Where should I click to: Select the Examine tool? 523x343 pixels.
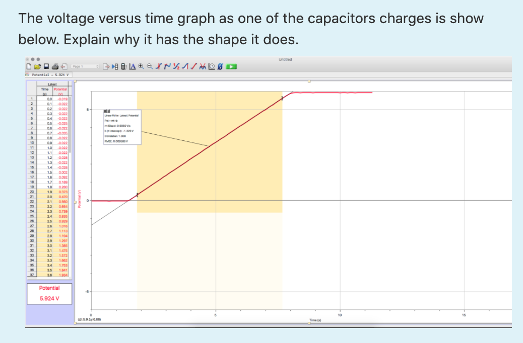(x=158, y=66)
